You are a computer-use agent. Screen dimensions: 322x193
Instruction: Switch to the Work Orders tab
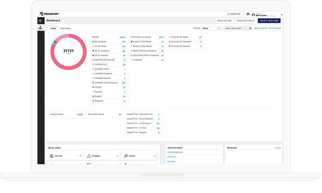pos(65,28)
